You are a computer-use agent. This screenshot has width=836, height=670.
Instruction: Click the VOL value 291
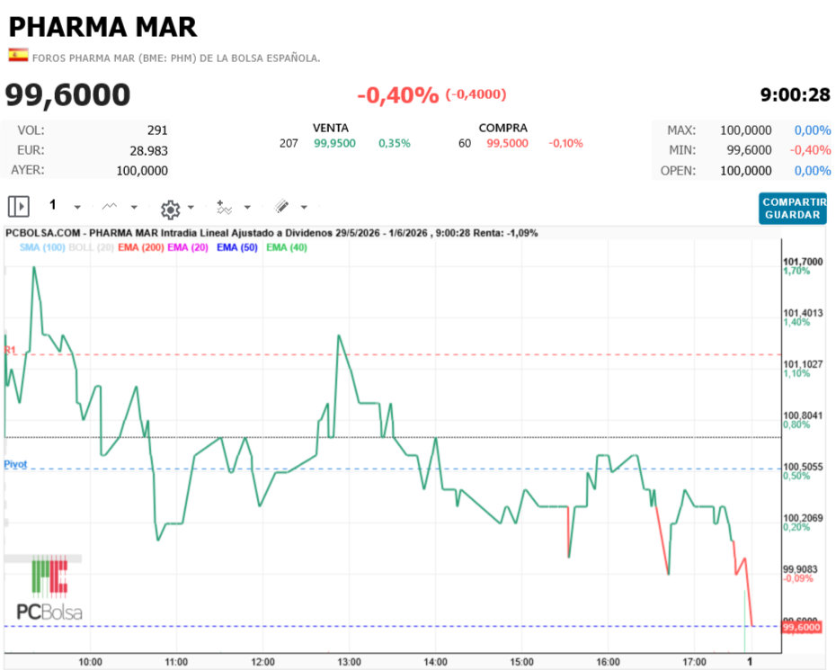point(157,130)
